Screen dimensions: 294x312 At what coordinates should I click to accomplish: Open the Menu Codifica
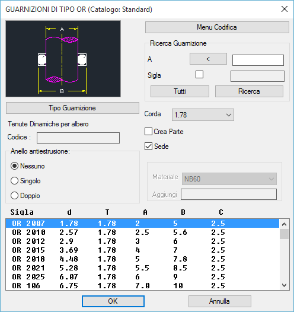click(x=217, y=27)
